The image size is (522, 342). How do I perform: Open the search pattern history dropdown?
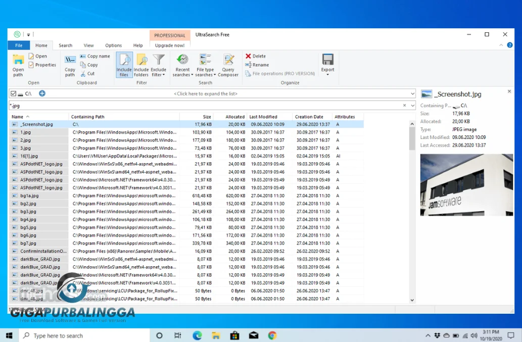pos(412,106)
